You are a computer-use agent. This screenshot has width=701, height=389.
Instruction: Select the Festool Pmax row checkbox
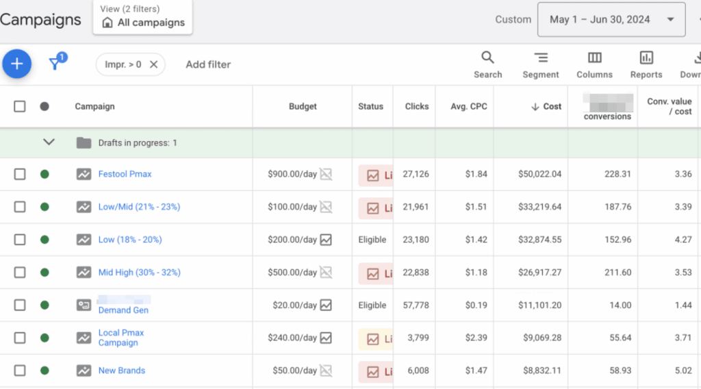point(20,174)
